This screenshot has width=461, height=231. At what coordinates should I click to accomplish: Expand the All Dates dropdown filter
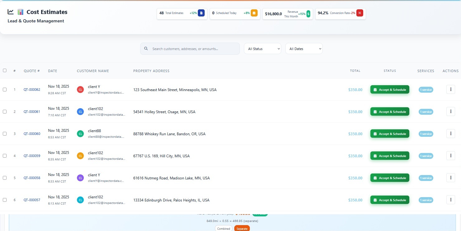click(x=304, y=49)
